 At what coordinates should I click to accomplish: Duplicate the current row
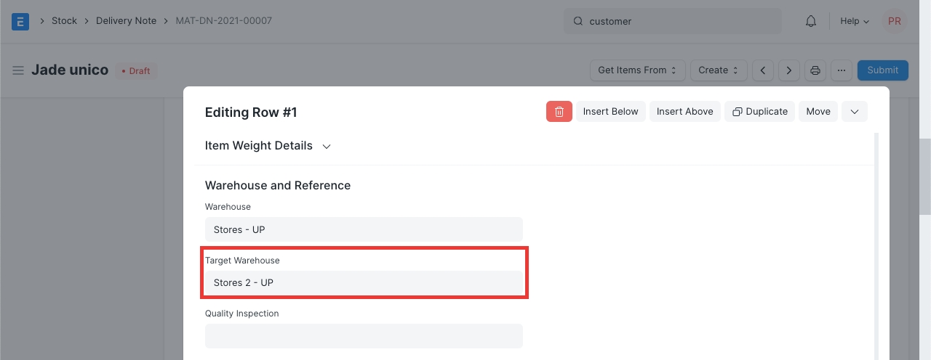pos(759,111)
